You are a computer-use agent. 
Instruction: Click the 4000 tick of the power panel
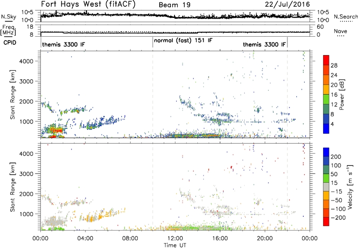[x=26, y=61]
